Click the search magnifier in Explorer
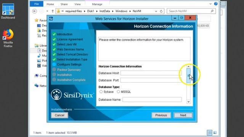Image resolution: width=244 pixels, height=137 pixels. (x=212, y=11)
